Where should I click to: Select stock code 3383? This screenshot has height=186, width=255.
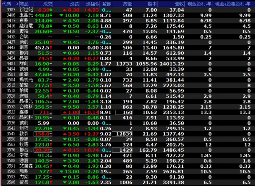pyautogui.click(x=11, y=10)
